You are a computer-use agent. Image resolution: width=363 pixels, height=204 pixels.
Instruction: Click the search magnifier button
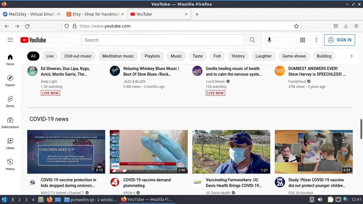click(252, 40)
